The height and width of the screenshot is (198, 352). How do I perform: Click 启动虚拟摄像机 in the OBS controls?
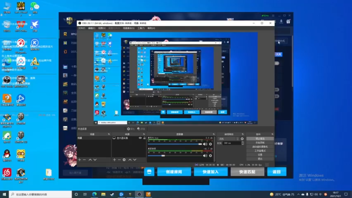260,147
